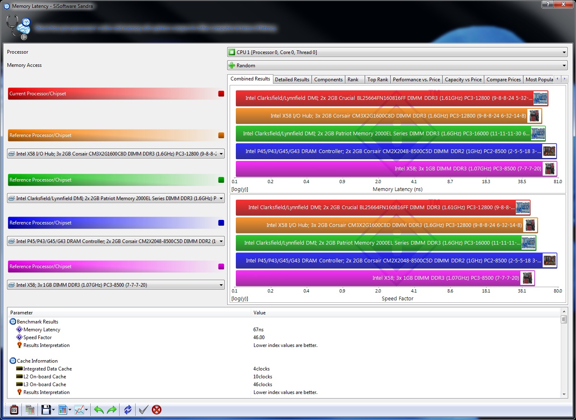Open the Clarksfield/Lynnfield Patriot reference dropdown
Viewport: 576px width, 420px height.
[x=116, y=198]
